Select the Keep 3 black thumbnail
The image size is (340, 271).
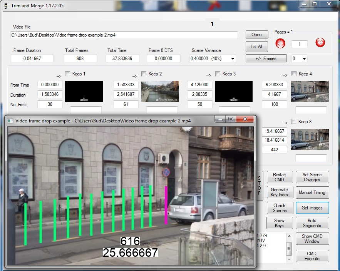pos(233,91)
